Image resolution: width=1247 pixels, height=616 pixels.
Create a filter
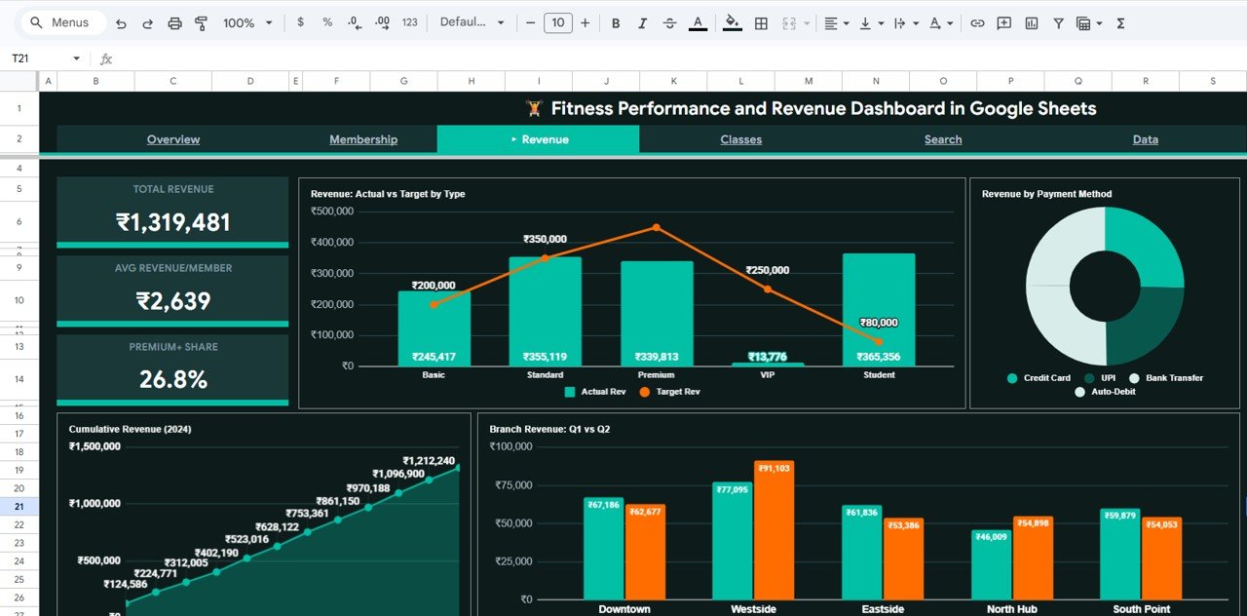1058,21
